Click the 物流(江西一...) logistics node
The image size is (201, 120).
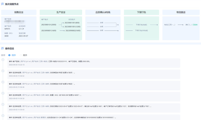click(x=170, y=25)
